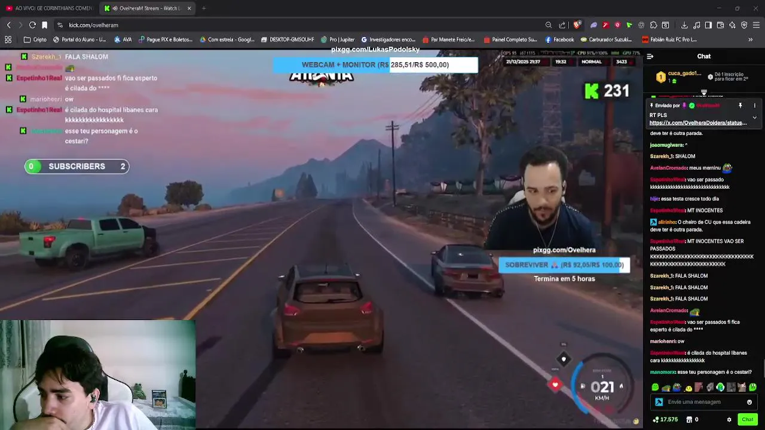
Task: Open Fabián Ruiz FC Pro bookmark
Action: click(669, 39)
